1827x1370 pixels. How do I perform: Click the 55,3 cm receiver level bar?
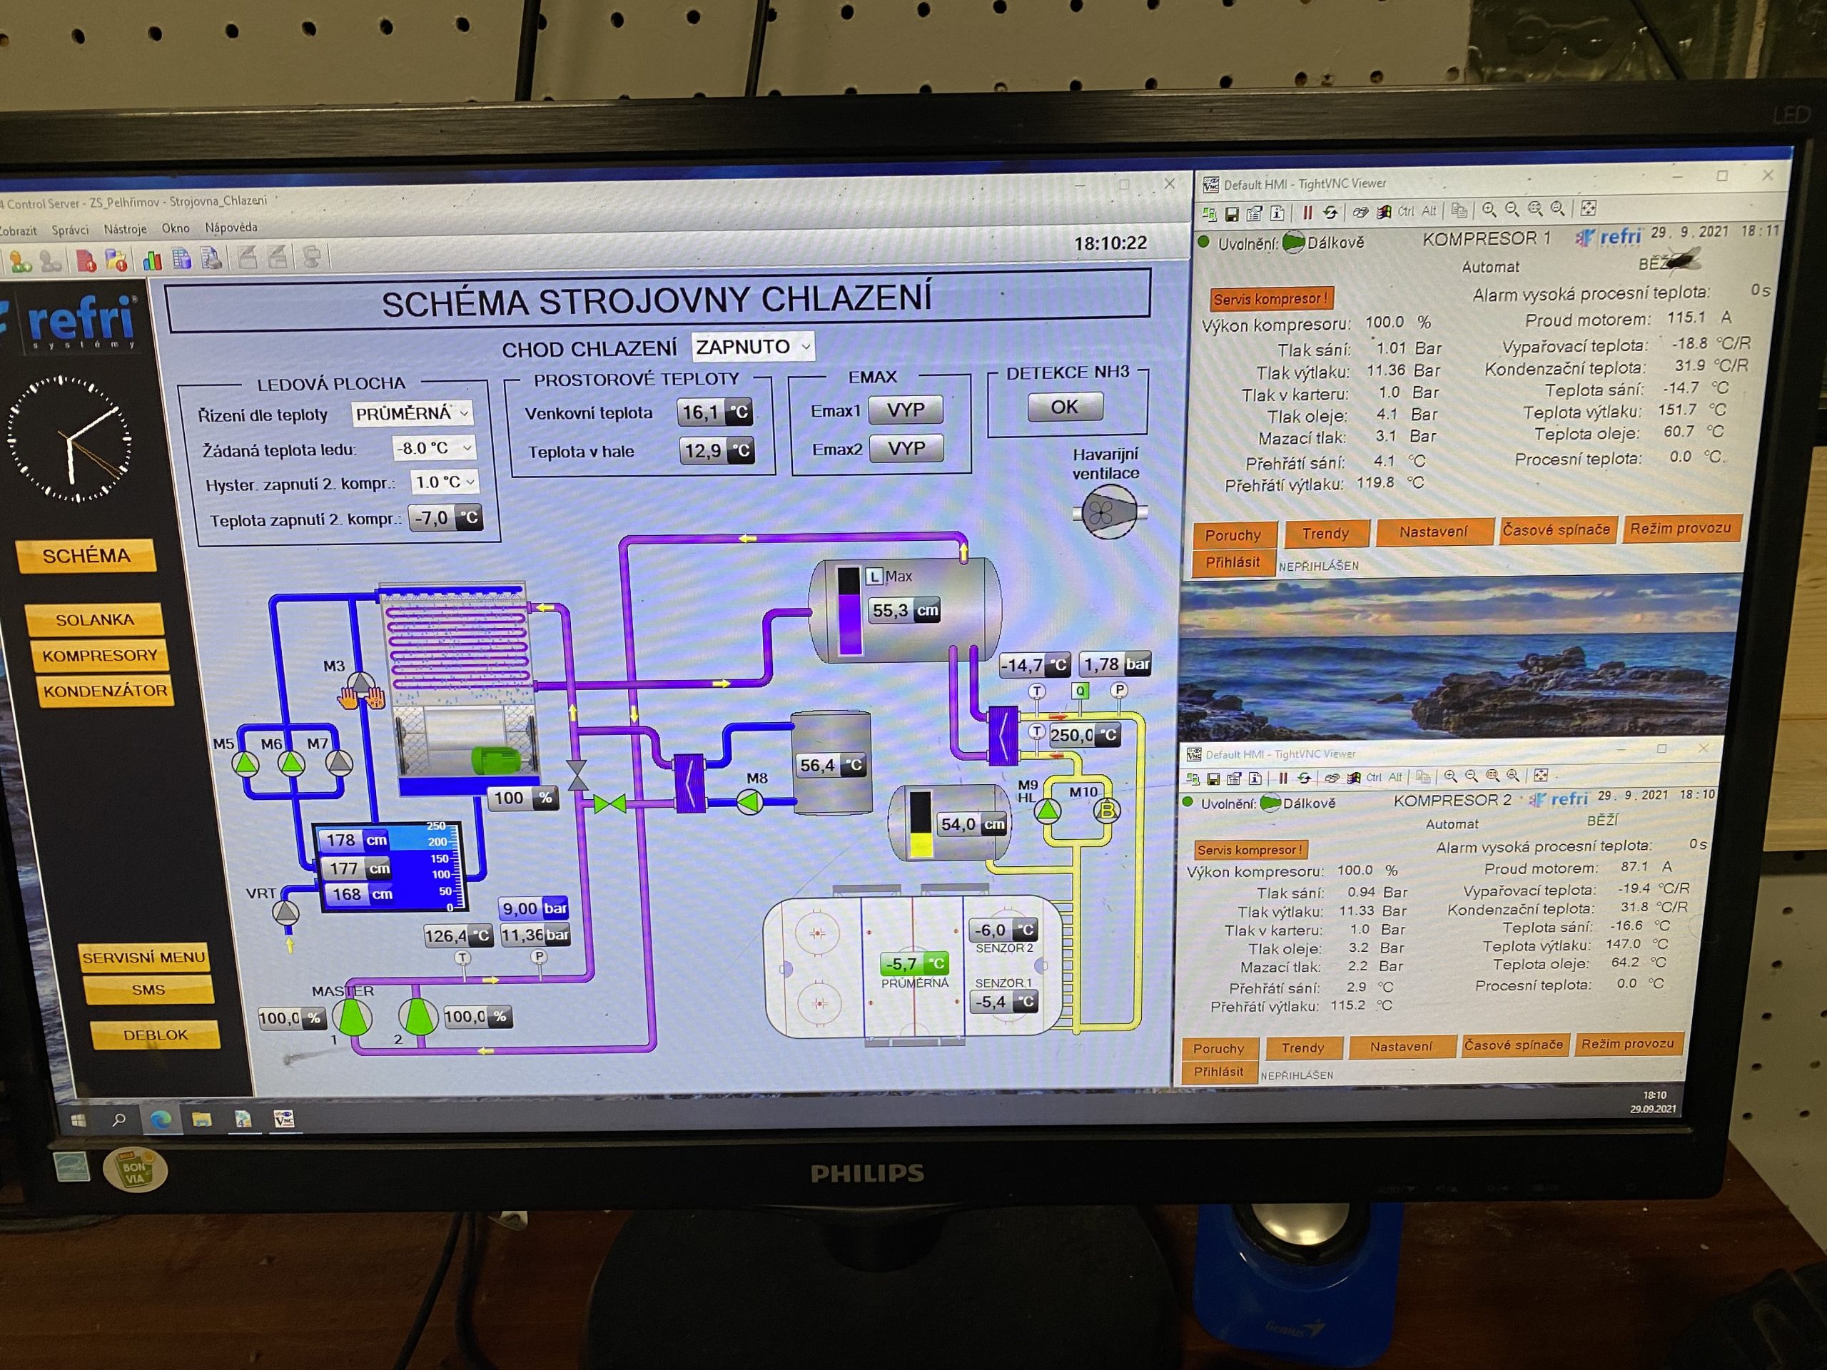point(849,610)
